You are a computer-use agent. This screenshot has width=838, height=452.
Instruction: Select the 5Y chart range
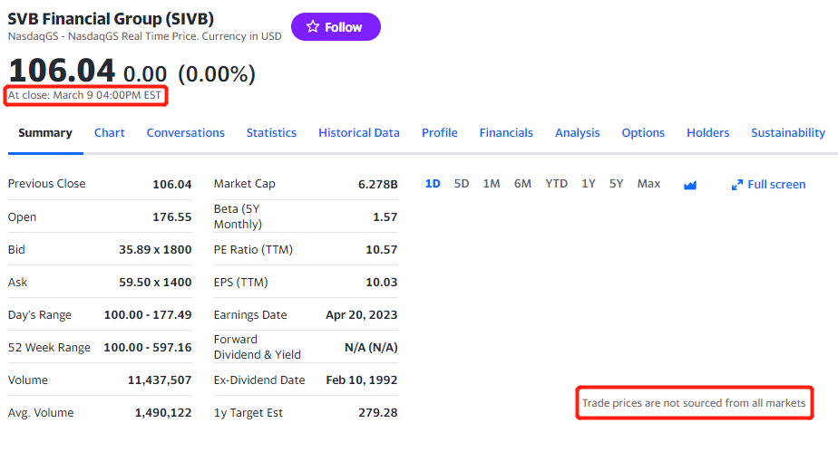pyautogui.click(x=616, y=184)
